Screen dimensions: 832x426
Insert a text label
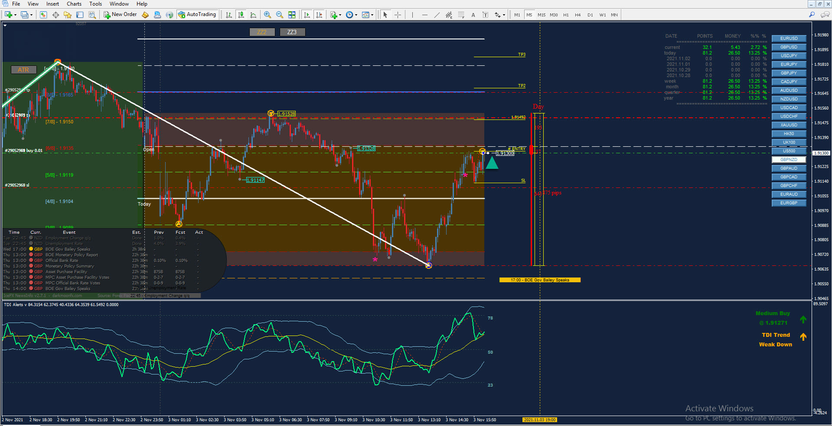coord(485,15)
